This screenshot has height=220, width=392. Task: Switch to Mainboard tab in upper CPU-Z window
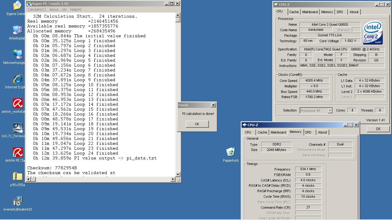pyautogui.click(x=310, y=12)
